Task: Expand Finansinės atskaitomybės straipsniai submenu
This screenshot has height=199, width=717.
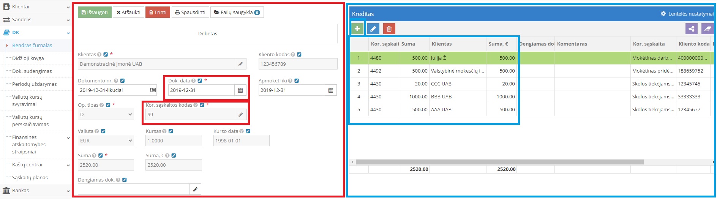Action: [68, 138]
